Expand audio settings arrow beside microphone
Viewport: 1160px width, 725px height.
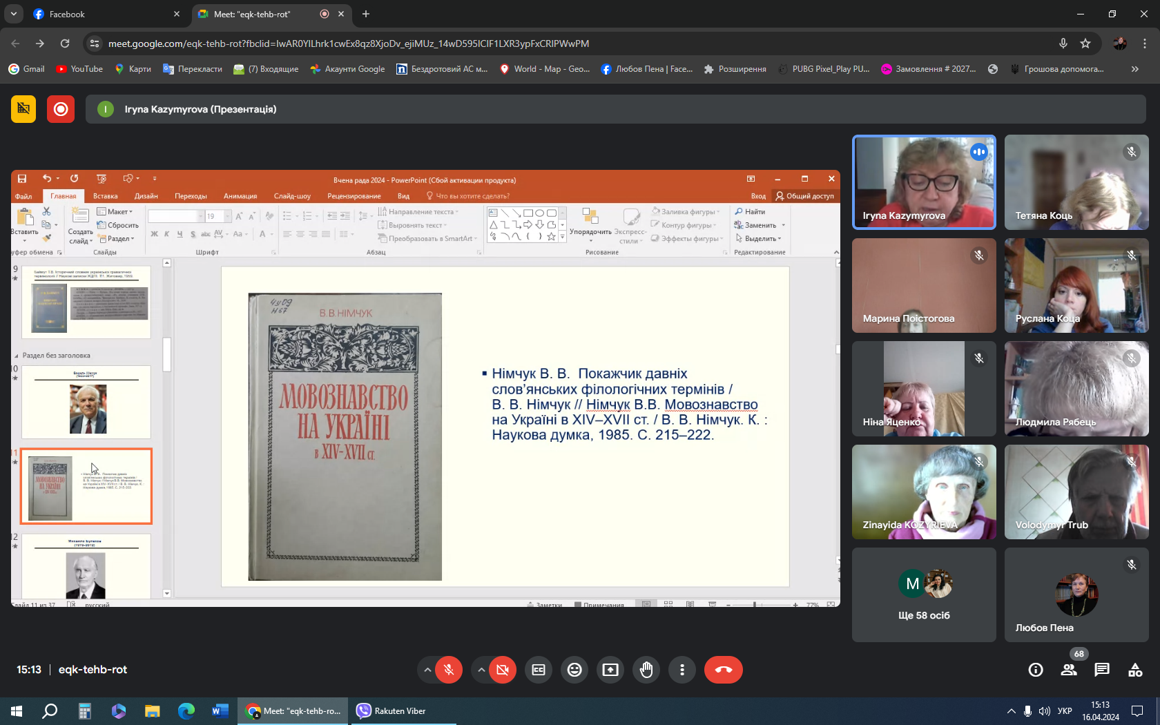tap(427, 670)
